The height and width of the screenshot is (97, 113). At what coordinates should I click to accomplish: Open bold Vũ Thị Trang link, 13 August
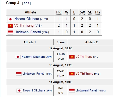coord(84,74)
